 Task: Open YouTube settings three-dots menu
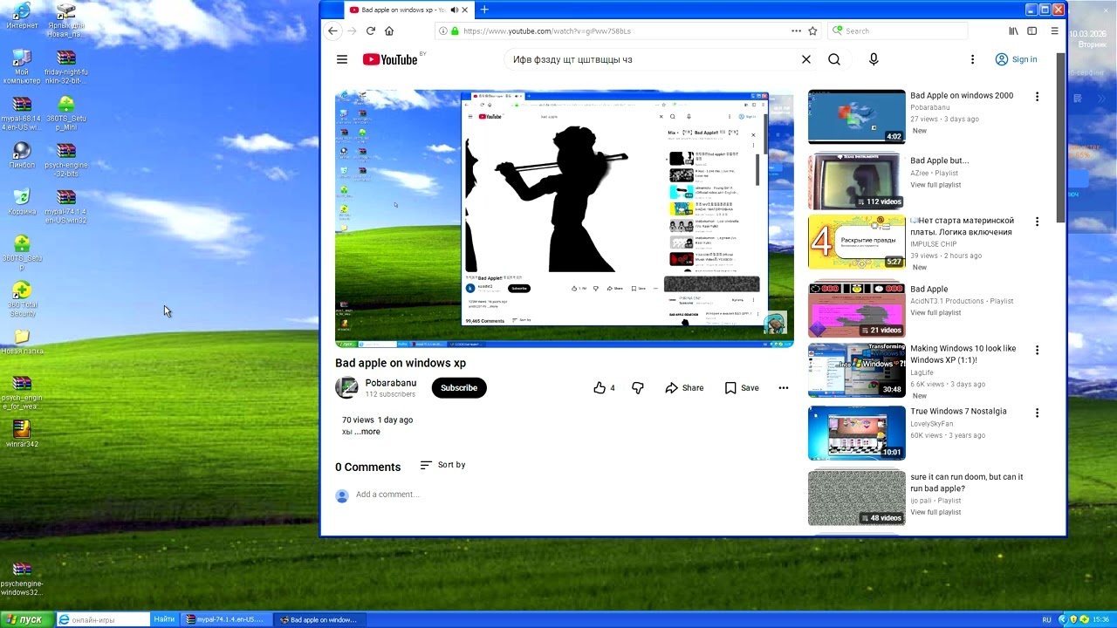click(972, 59)
